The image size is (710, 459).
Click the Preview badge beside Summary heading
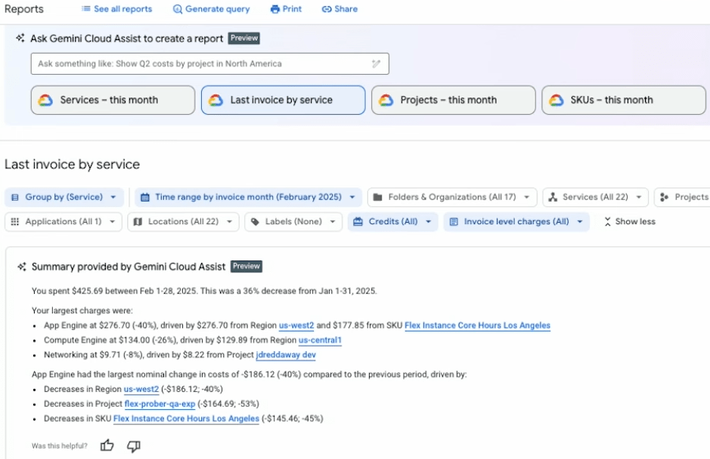pyautogui.click(x=246, y=266)
